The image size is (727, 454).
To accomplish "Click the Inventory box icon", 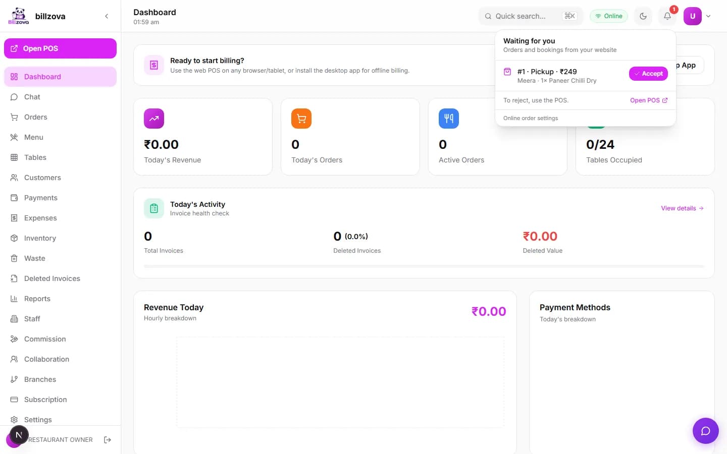I will [x=14, y=238].
